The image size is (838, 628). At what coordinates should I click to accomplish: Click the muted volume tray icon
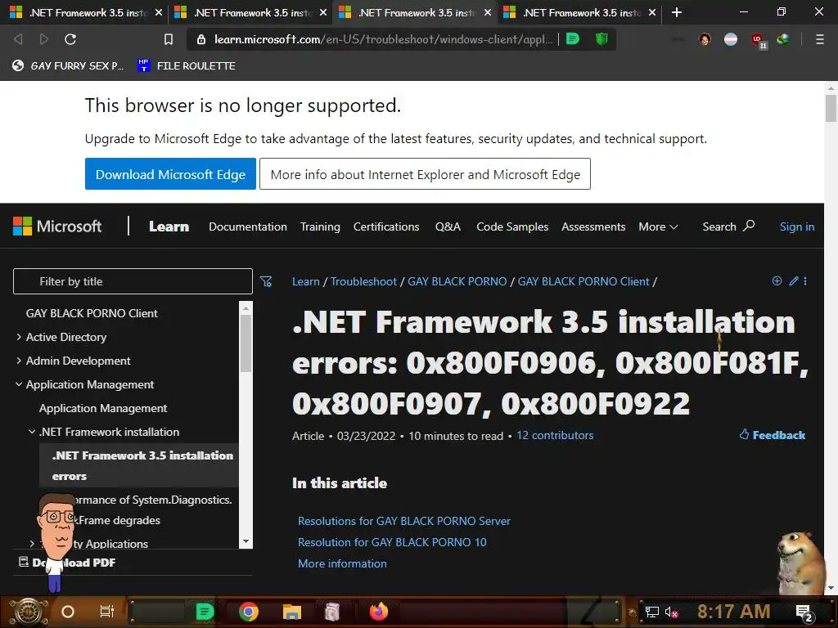[x=671, y=612]
